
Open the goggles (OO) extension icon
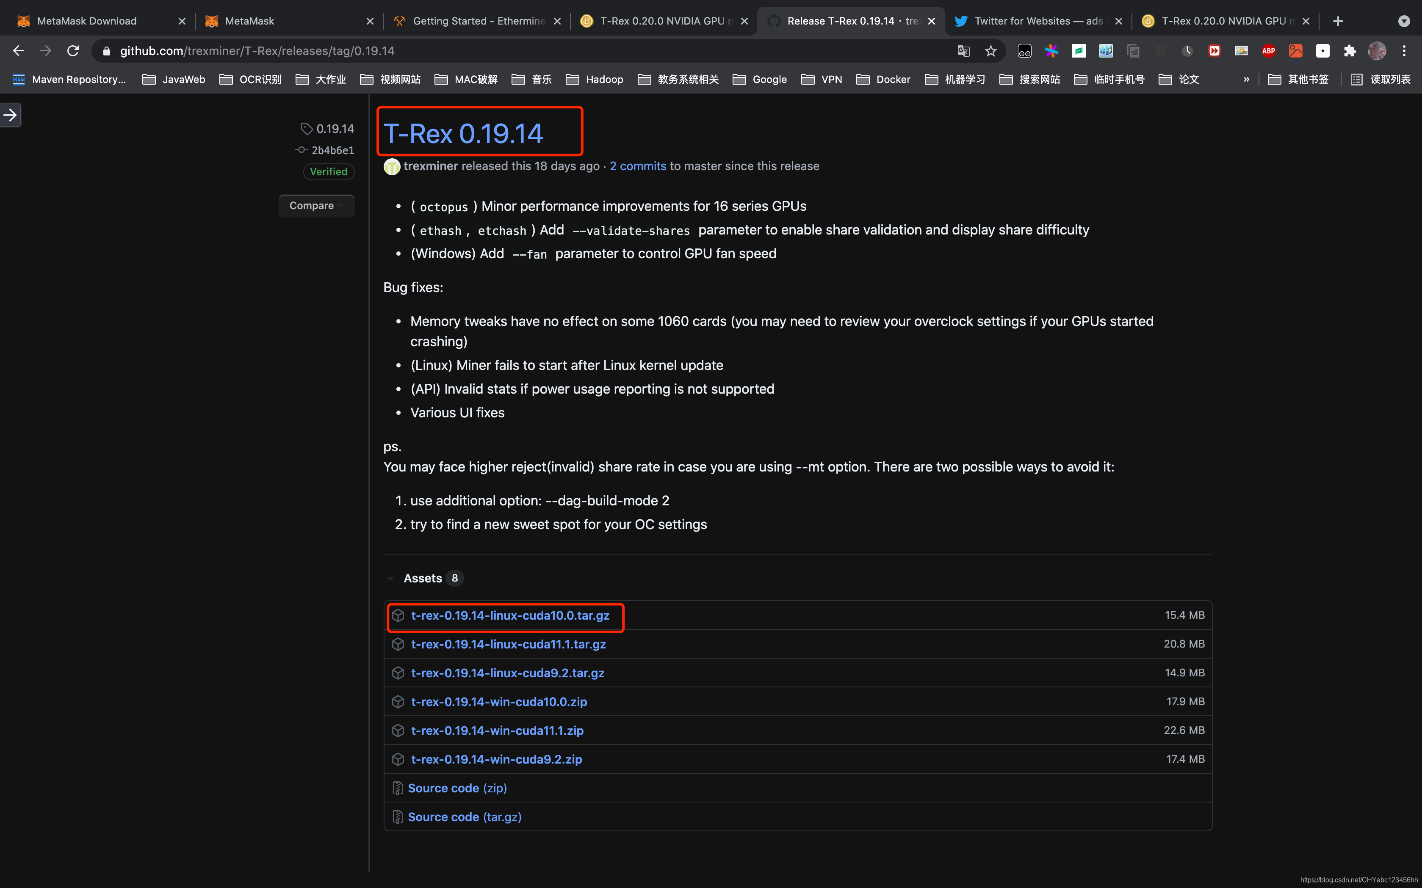click(x=1024, y=51)
